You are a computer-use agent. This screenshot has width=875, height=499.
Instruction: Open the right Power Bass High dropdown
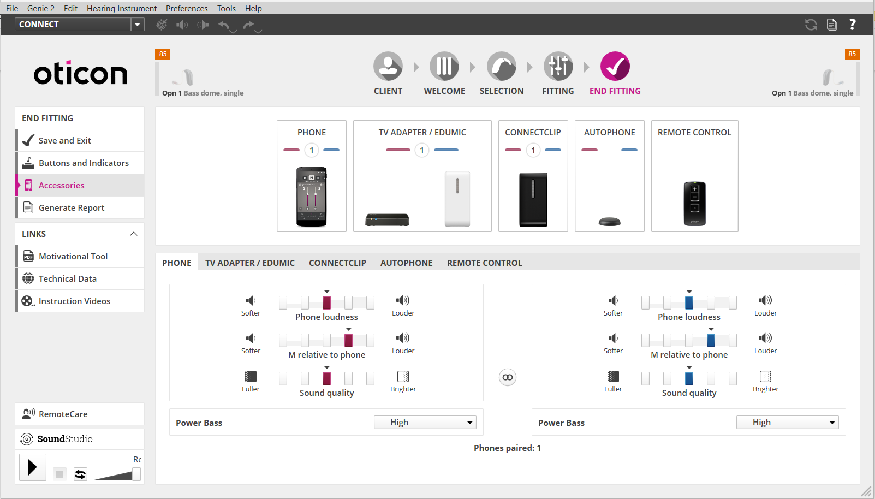(x=787, y=423)
